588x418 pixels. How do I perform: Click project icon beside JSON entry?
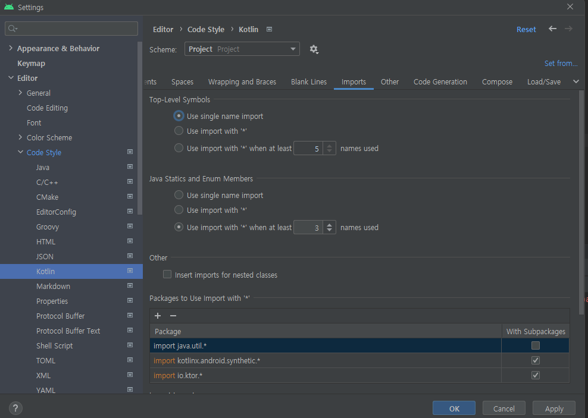coord(130,256)
